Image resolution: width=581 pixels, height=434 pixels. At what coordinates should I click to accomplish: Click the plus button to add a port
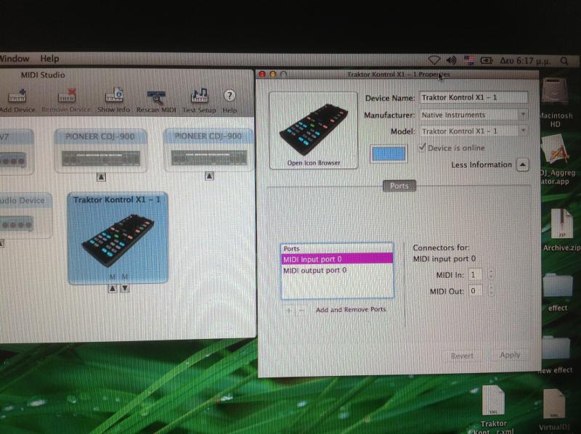pyautogui.click(x=289, y=311)
